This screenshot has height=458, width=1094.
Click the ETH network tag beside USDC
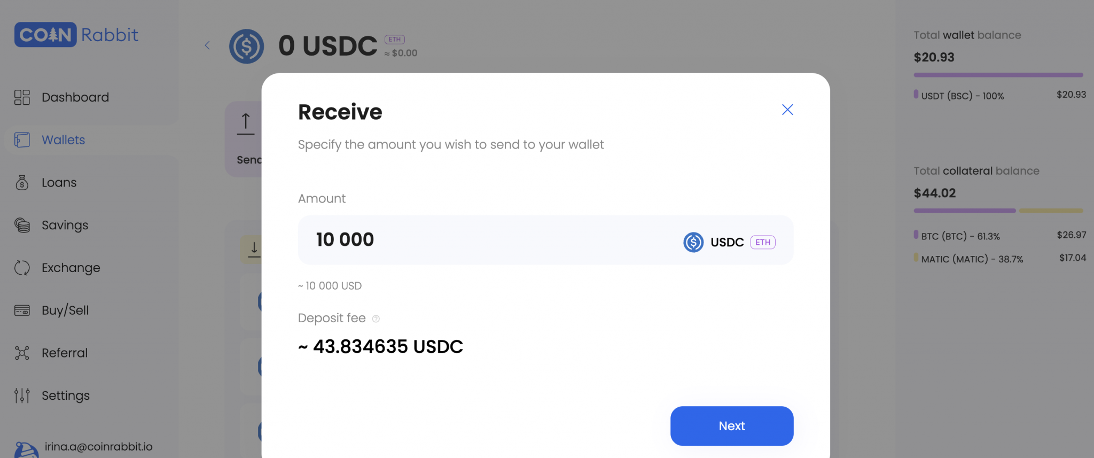tap(762, 242)
